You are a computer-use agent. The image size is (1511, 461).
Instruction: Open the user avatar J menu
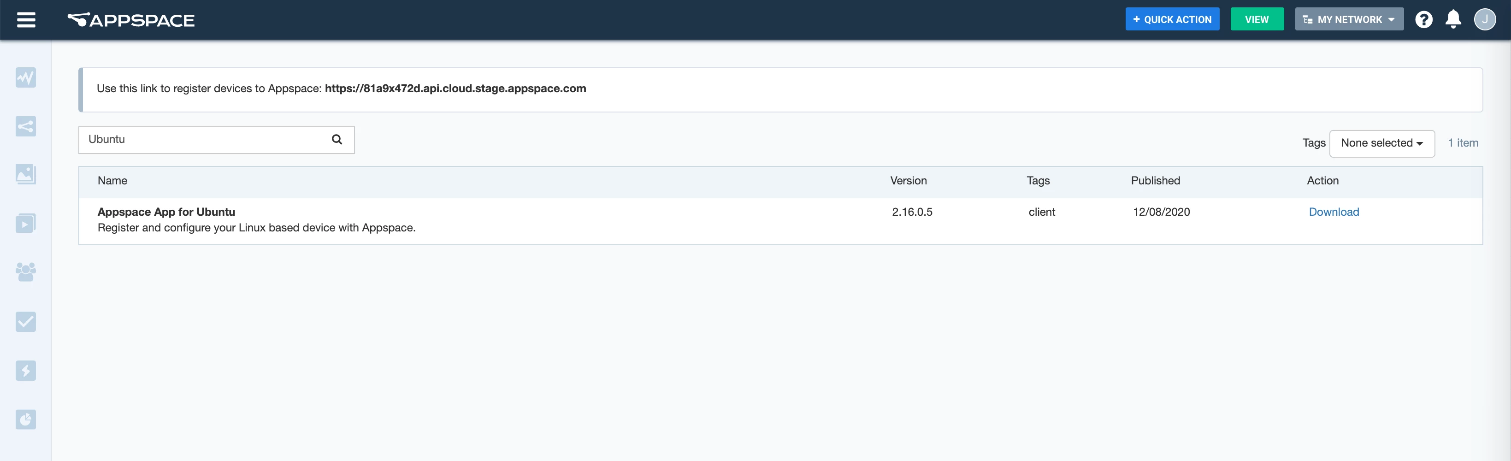click(1485, 19)
